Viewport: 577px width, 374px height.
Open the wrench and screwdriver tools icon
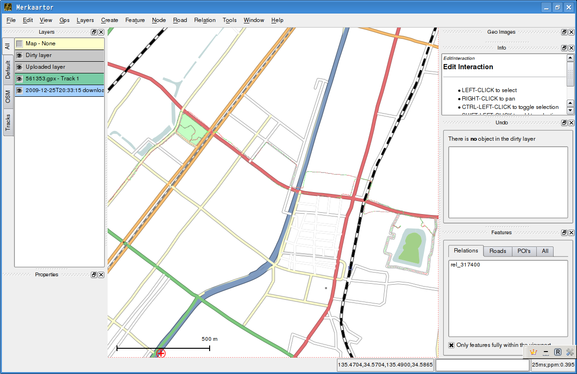click(x=570, y=352)
